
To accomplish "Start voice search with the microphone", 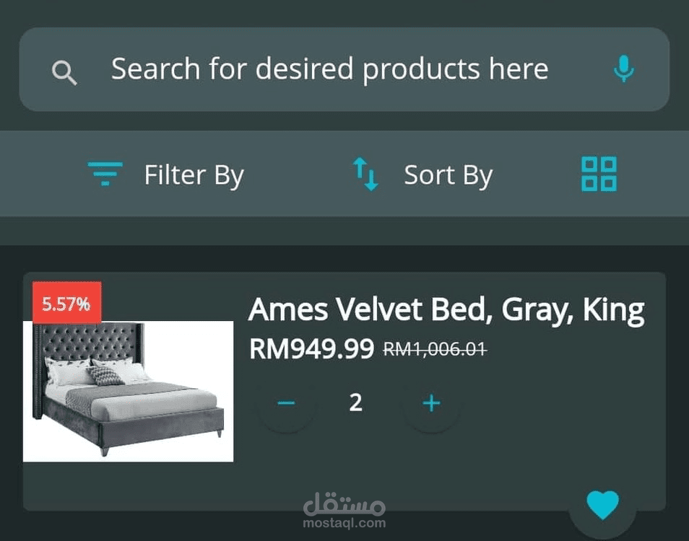I will point(623,70).
